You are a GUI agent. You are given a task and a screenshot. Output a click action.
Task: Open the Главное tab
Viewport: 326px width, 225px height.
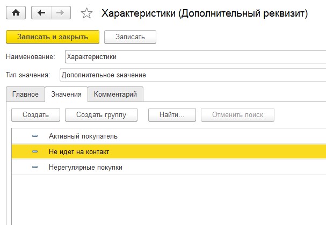pos(25,94)
